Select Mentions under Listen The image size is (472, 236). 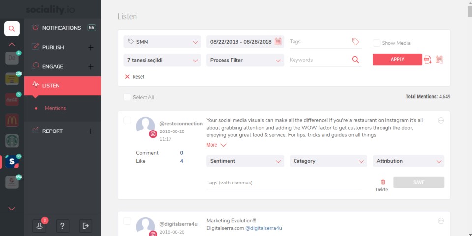[55, 108]
